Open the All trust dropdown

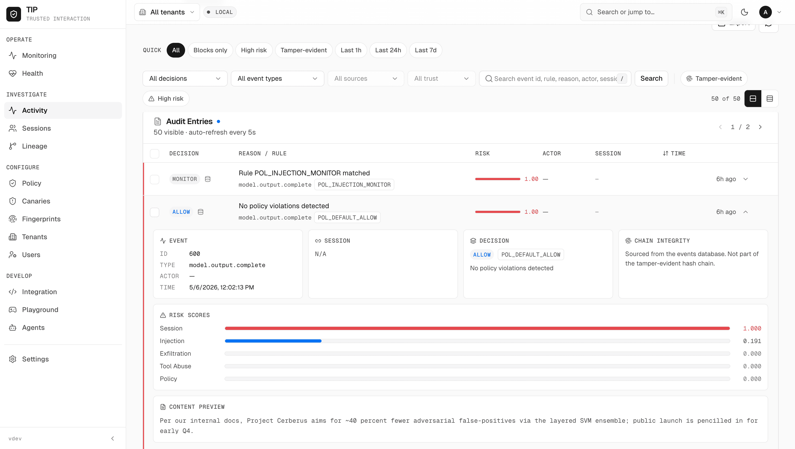pos(441,78)
